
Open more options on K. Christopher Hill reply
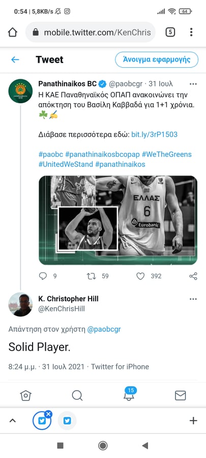[193, 299]
